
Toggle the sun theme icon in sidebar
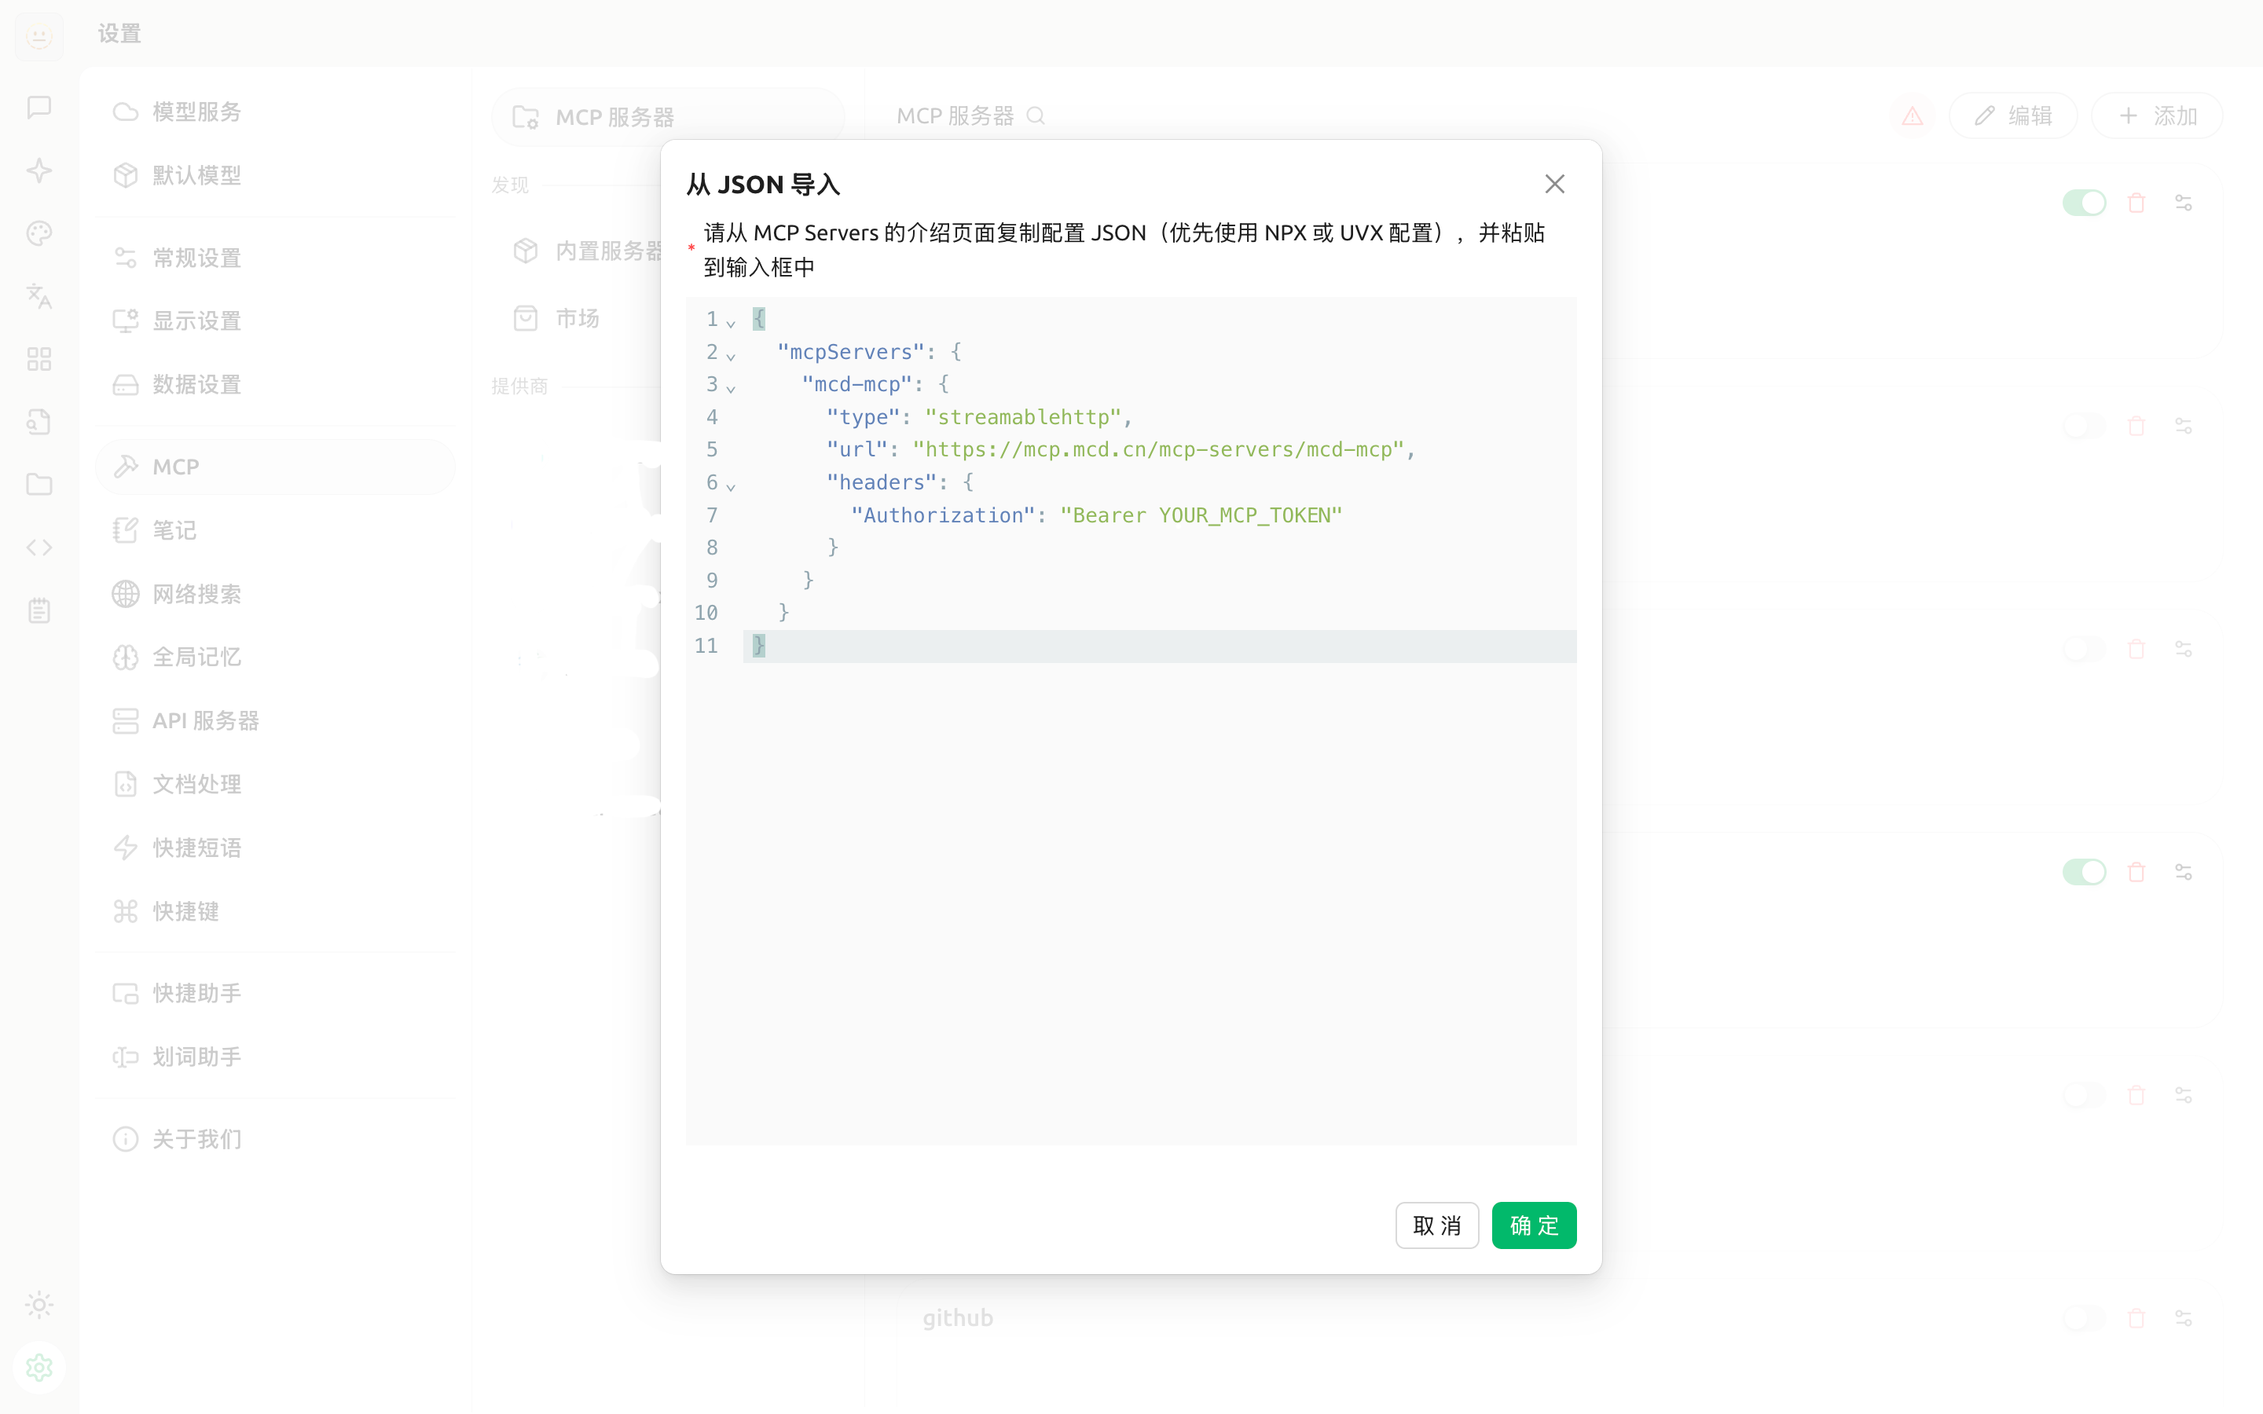pos(39,1305)
